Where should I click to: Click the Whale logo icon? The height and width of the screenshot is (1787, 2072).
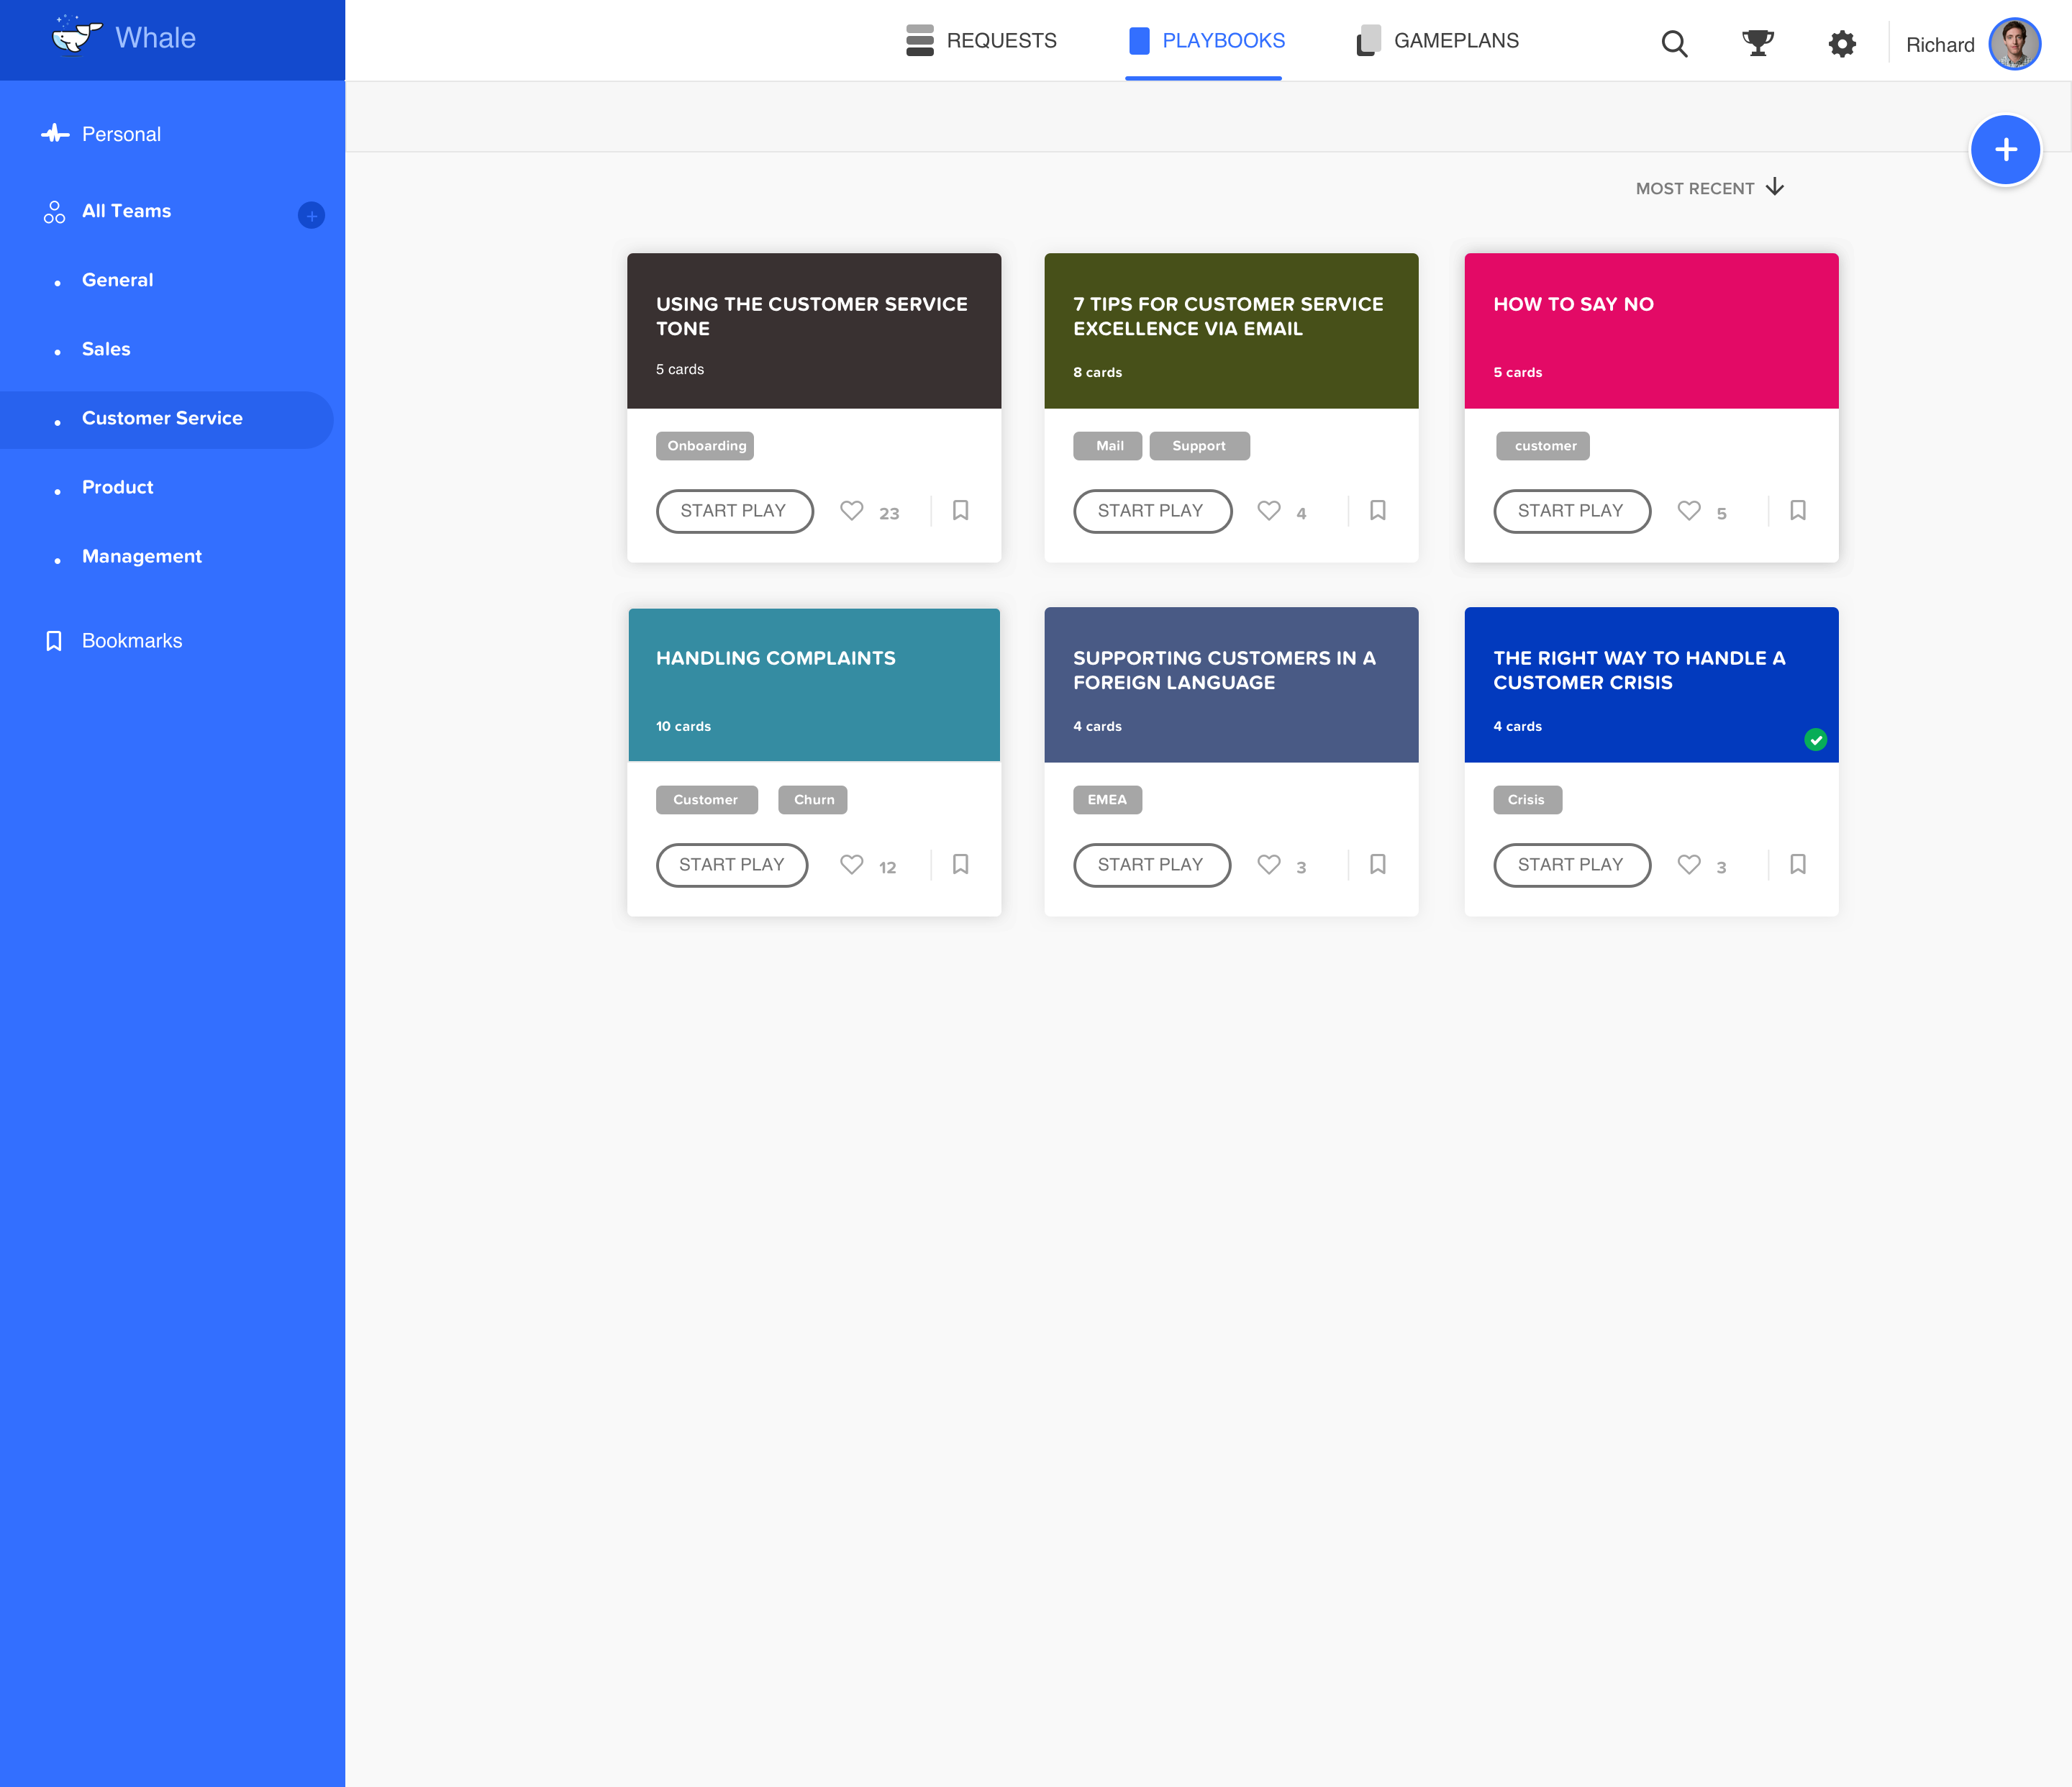(x=75, y=36)
